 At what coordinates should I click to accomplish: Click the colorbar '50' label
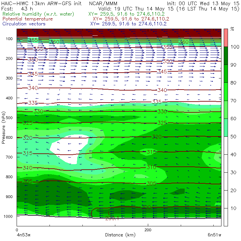(x=233, y=137)
